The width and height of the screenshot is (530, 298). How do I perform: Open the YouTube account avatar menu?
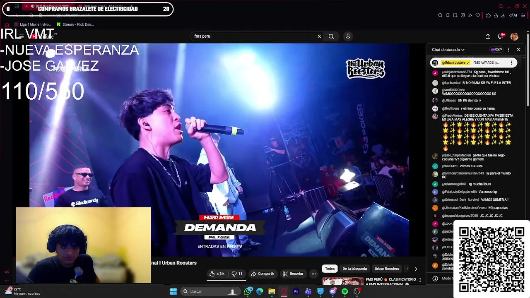tap(514, 36)
